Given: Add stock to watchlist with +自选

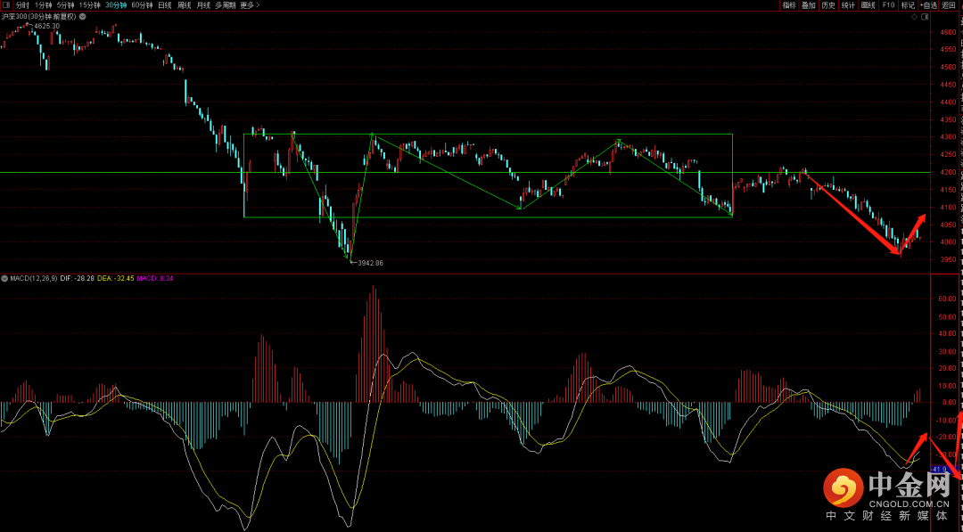Looking at the screenshot, I should [928, 5].
